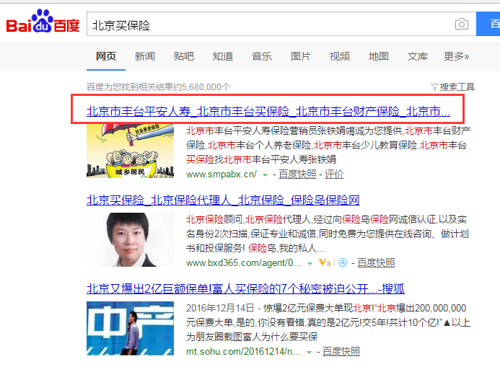This screenshot has height=367, width=500.
Task: Switch to the 新闻 tab
Action: (145, 56)
